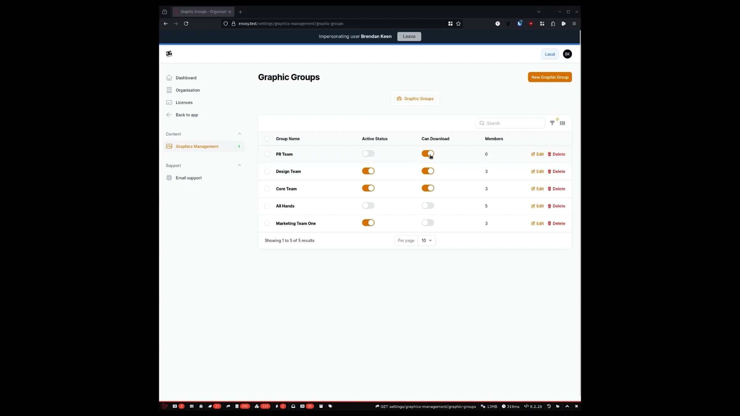740x416 pixels.
Task: Bookmark page with the star icon
Action: click(458, 23)
